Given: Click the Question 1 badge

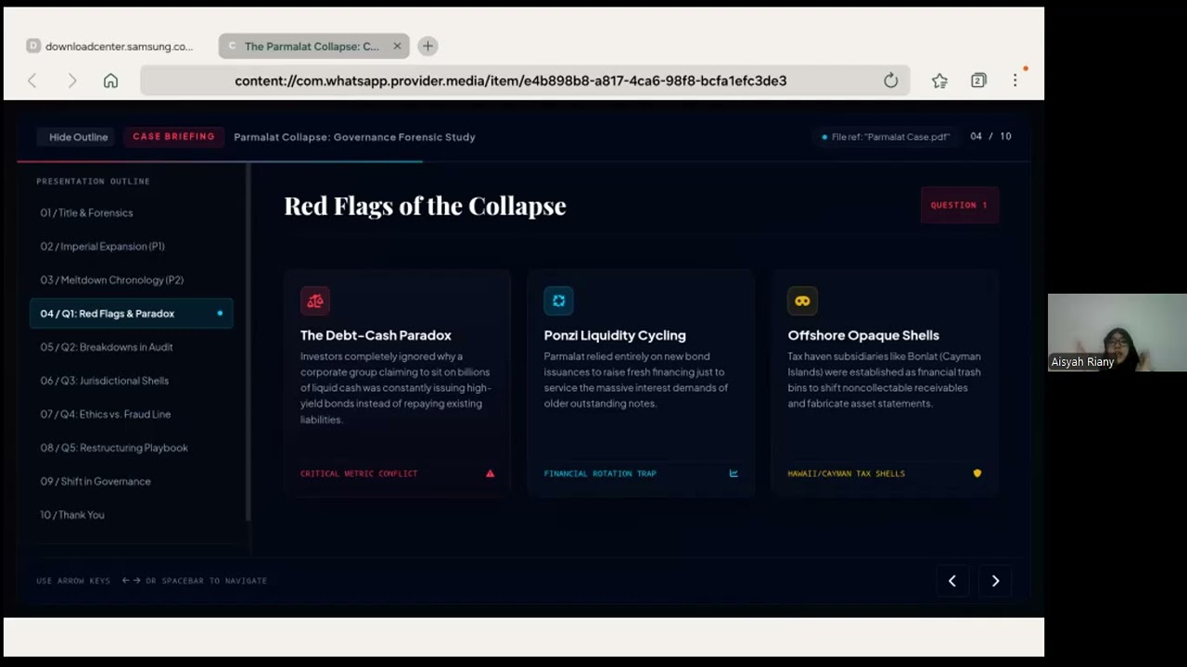Looking at the screenshot, I should pos(959,205).
